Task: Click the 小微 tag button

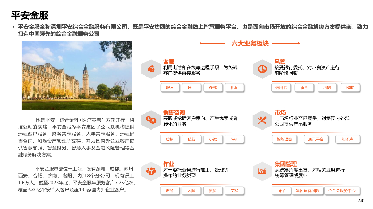Action: 213,139
